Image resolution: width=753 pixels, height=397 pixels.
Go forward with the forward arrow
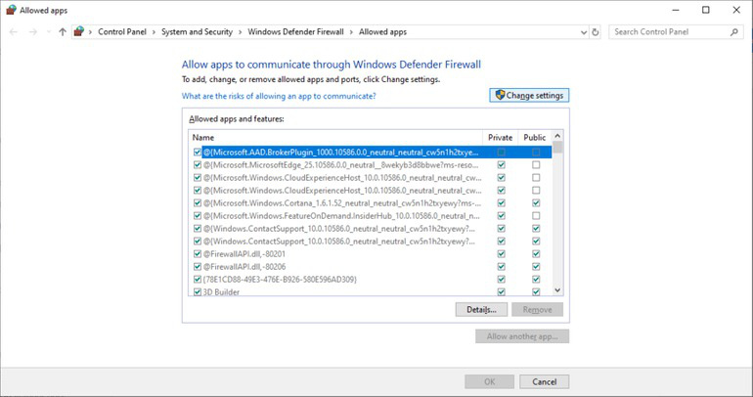[32, 31]
